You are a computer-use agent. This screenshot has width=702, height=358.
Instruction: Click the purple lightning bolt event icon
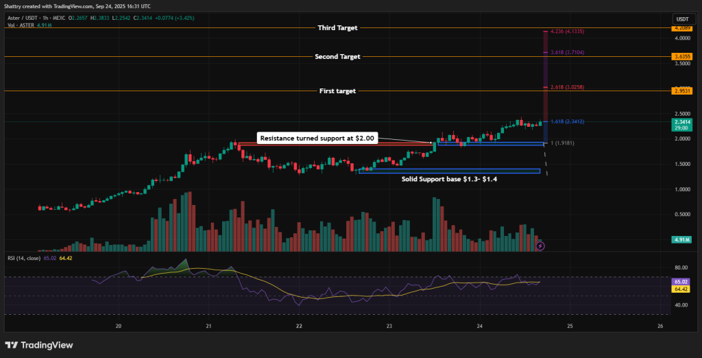tap(540, 245)
